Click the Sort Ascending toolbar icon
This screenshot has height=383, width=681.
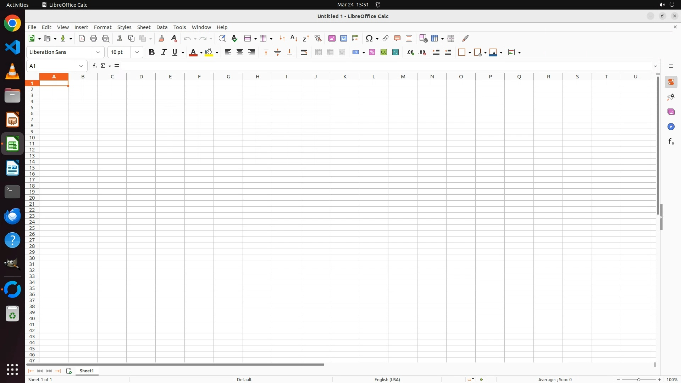294,38
